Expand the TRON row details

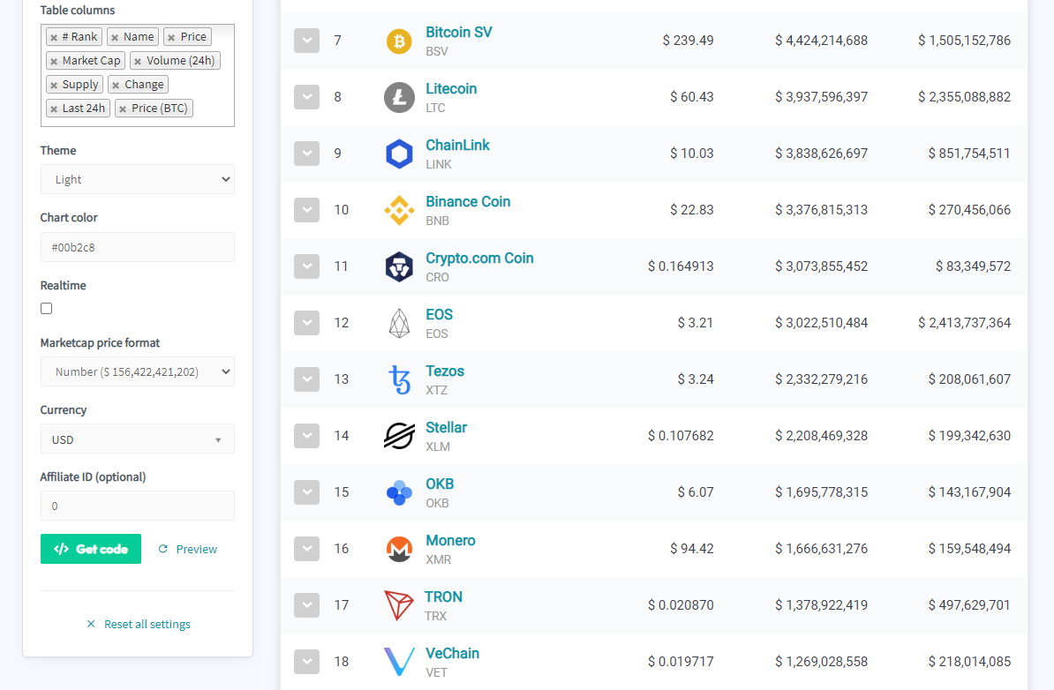(306, 604)
